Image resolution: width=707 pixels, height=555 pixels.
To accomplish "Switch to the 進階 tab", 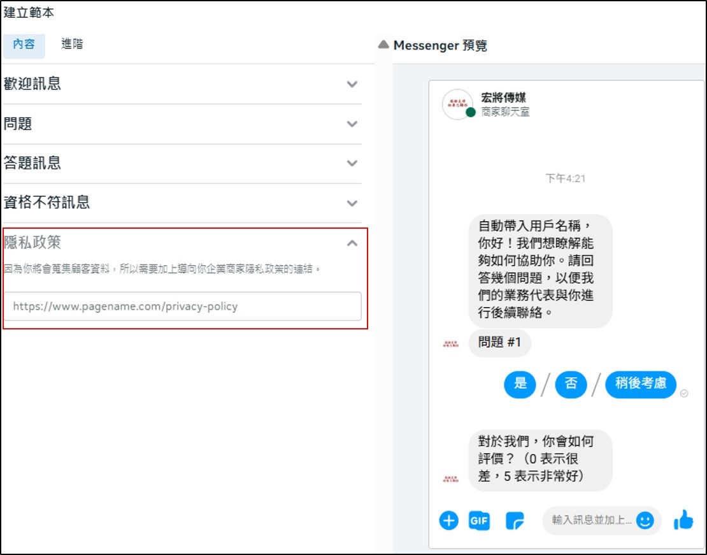I will tap(72, 45).
